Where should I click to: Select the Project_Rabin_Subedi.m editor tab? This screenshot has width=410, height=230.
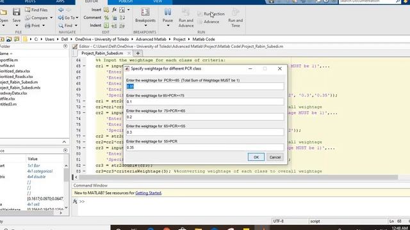(102, 53)
